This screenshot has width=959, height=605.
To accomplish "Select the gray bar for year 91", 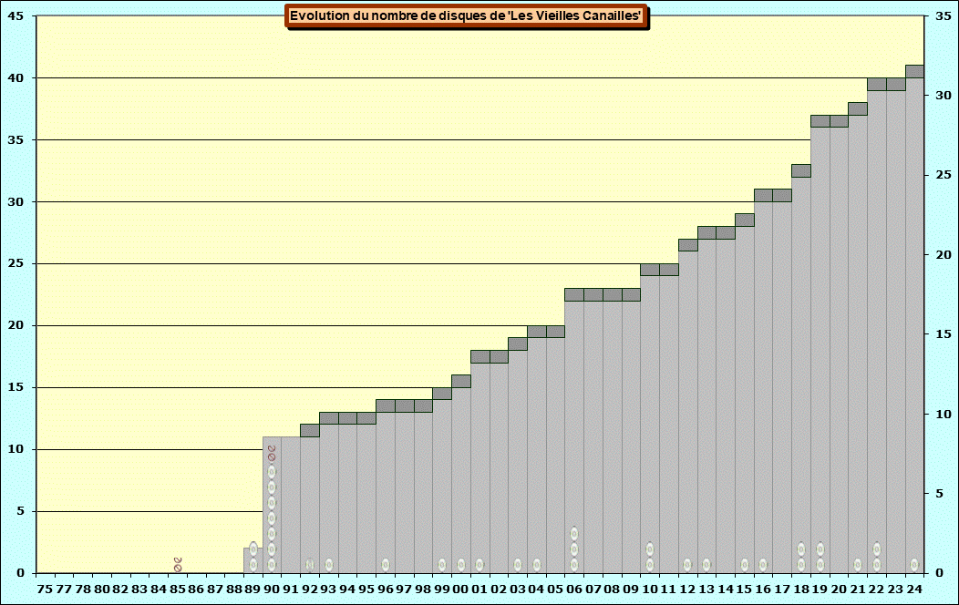I will [x=291, y=505].
